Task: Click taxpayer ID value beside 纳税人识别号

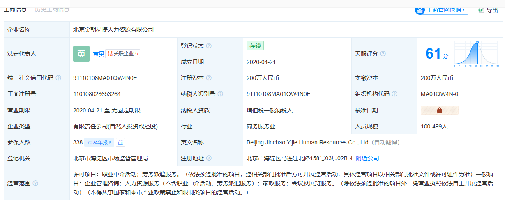Action: (x=279, y=94)
